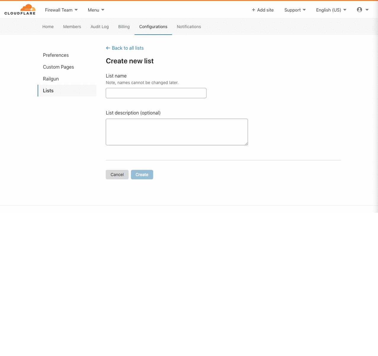This screenshot has height=356, width=378.
Task: Click Back to all lists link
Action: pyautogui.click(x=125, y=48)
